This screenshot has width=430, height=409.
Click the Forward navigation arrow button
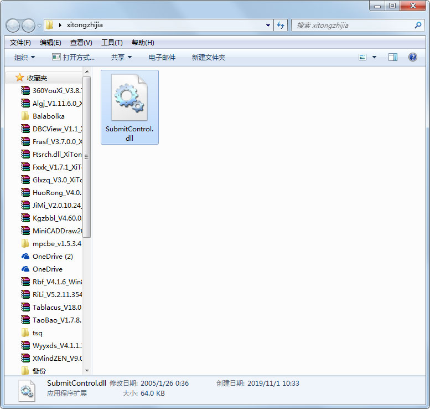coord(28,26)
